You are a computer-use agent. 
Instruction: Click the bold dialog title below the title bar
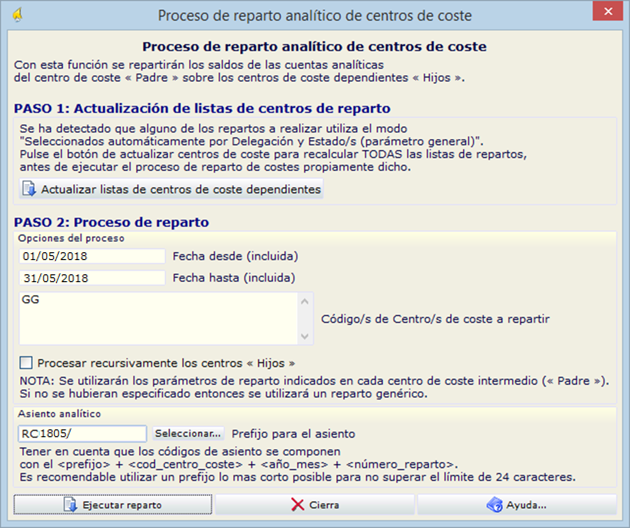[315, 47]
